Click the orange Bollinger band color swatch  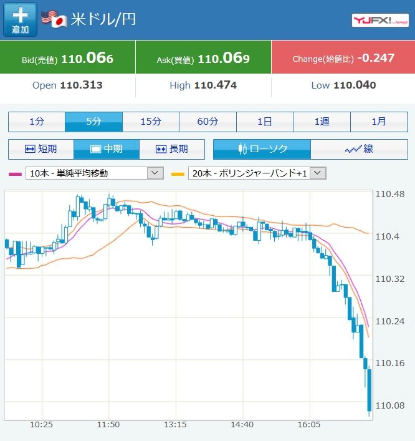pyautogui.click(x=178, y=174)
